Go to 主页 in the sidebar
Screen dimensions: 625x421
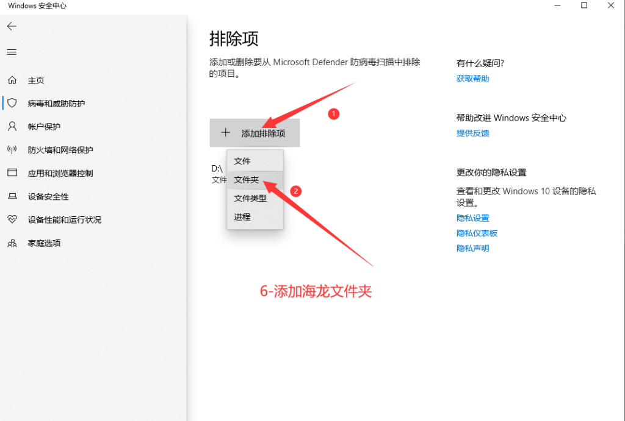pyautogui.click(x=36, y=80)
